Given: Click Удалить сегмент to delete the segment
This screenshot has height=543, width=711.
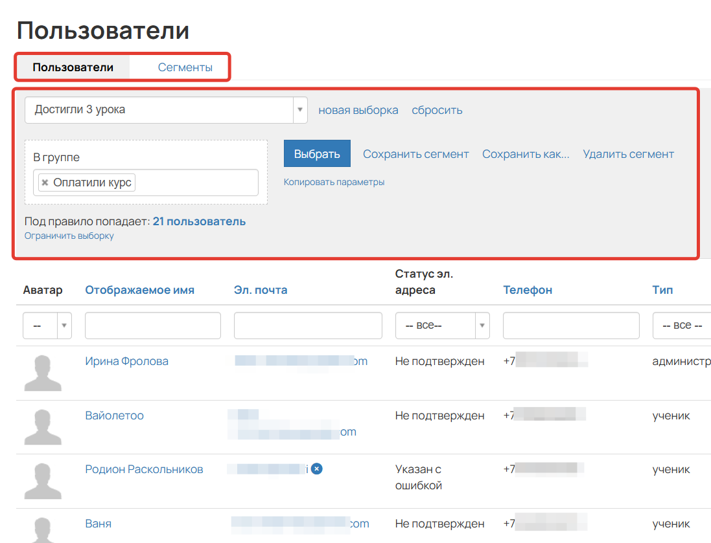Looking at the screenshot, I should click(x=628, y=153).
